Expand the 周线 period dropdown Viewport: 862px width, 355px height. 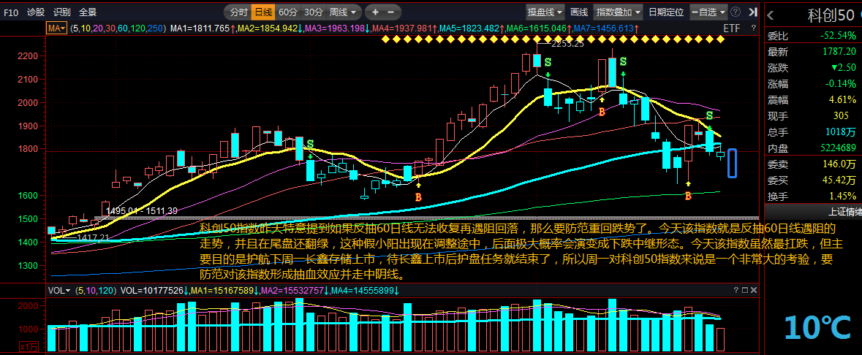click(344, 12)
